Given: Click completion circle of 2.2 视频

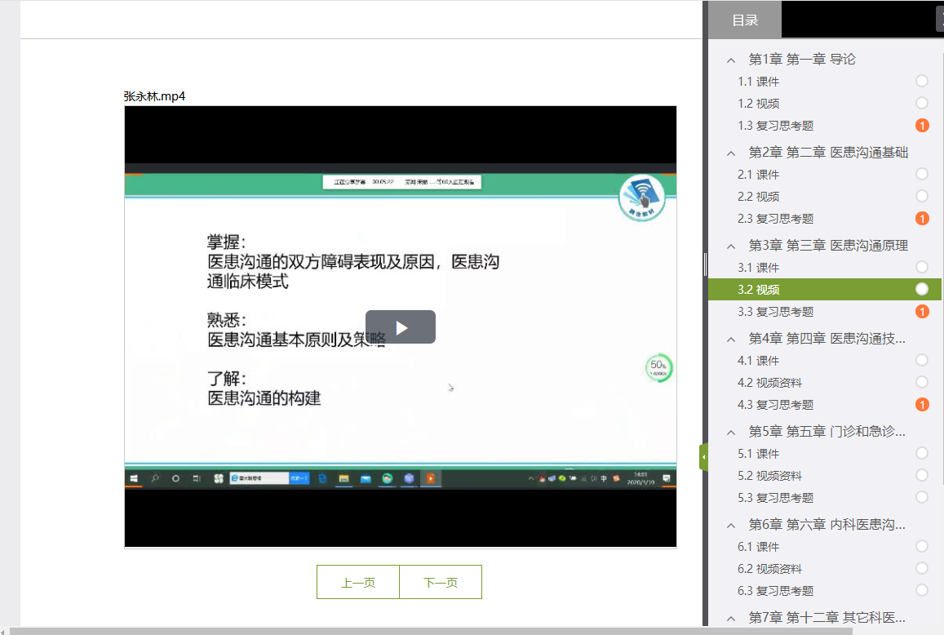Looking at the screenshot, I should click(922, 196).
